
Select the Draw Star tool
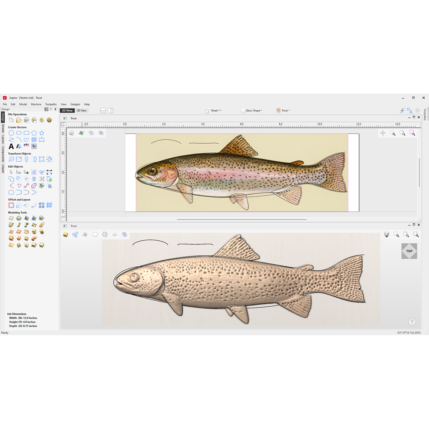(42, 133)
